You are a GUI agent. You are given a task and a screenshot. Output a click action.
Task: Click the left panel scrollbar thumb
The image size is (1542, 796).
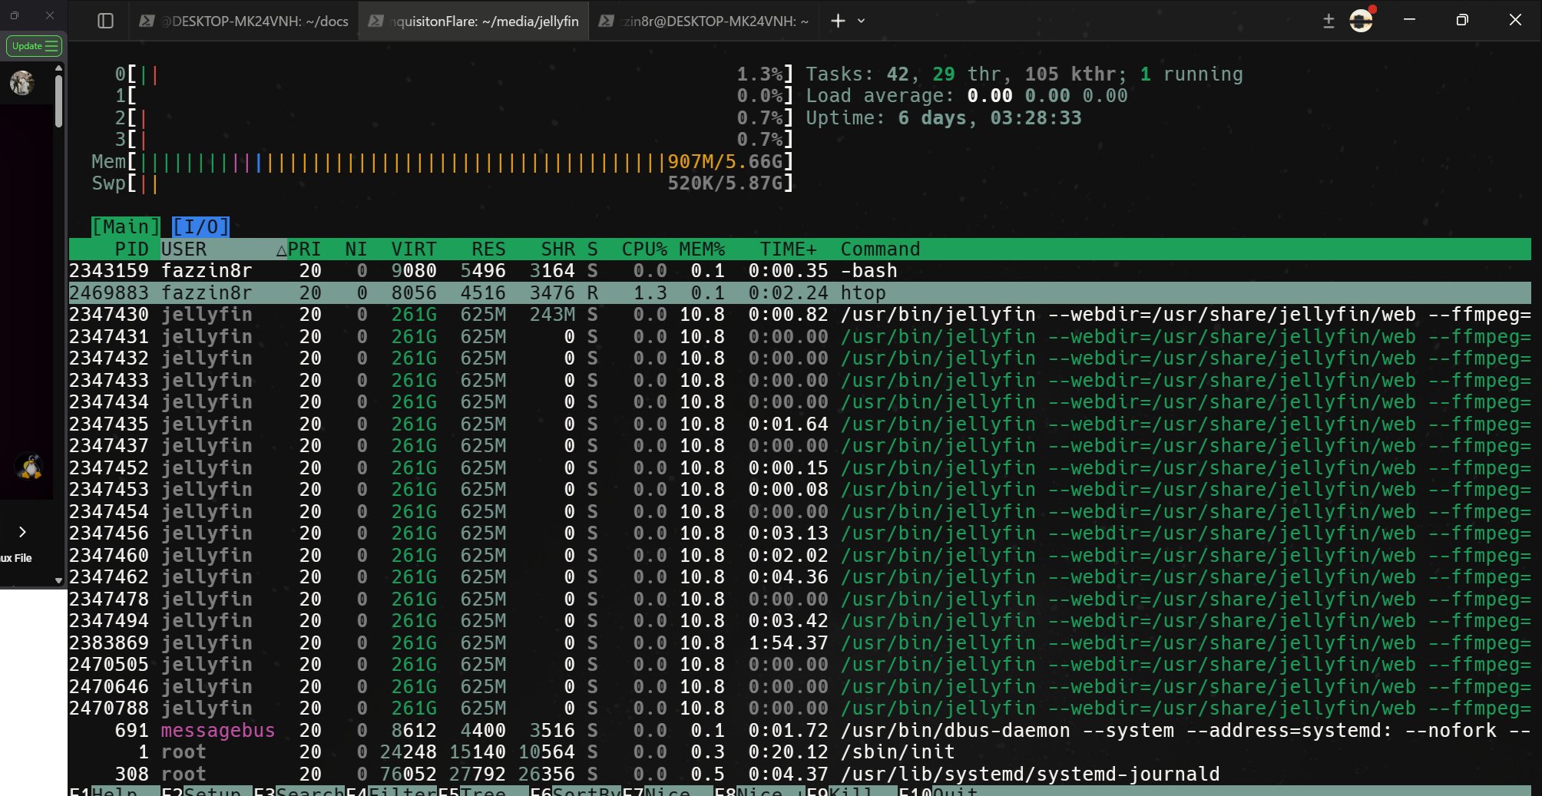(x=59, y=101)
